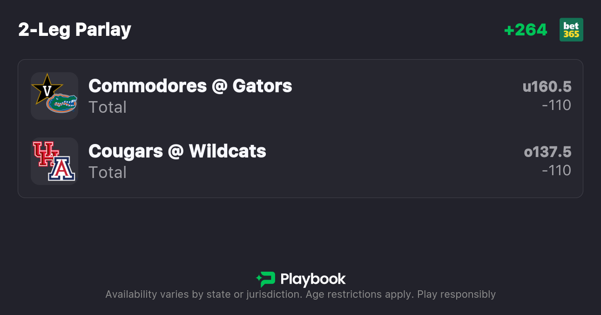Click the Vanderbilt star V logo

(x=46, y=88)
